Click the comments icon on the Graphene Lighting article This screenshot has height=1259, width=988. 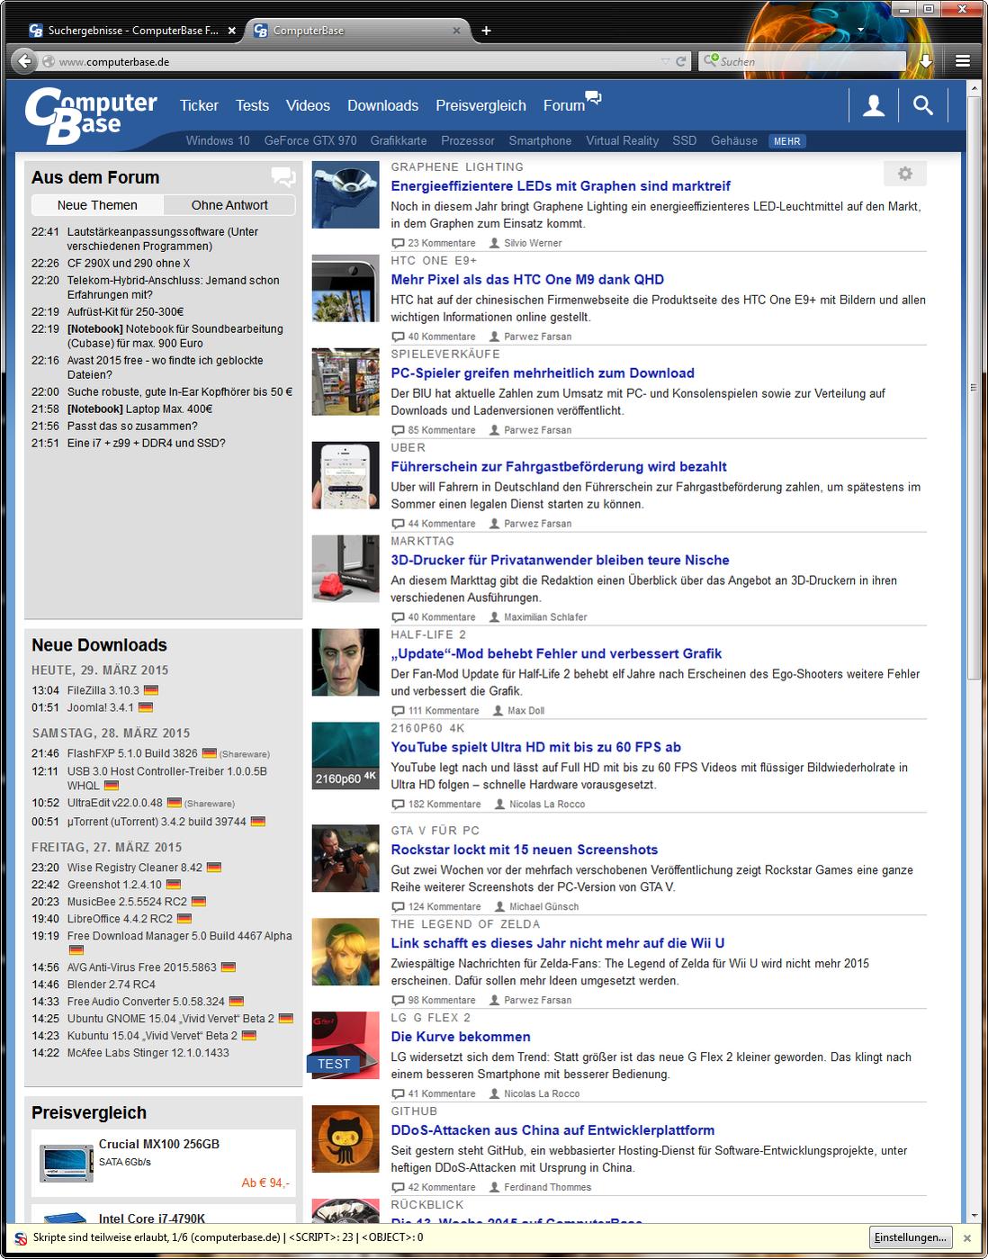(398, 243)
